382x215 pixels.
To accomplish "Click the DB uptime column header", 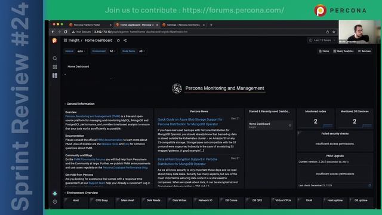I will [x=361, y=201].
